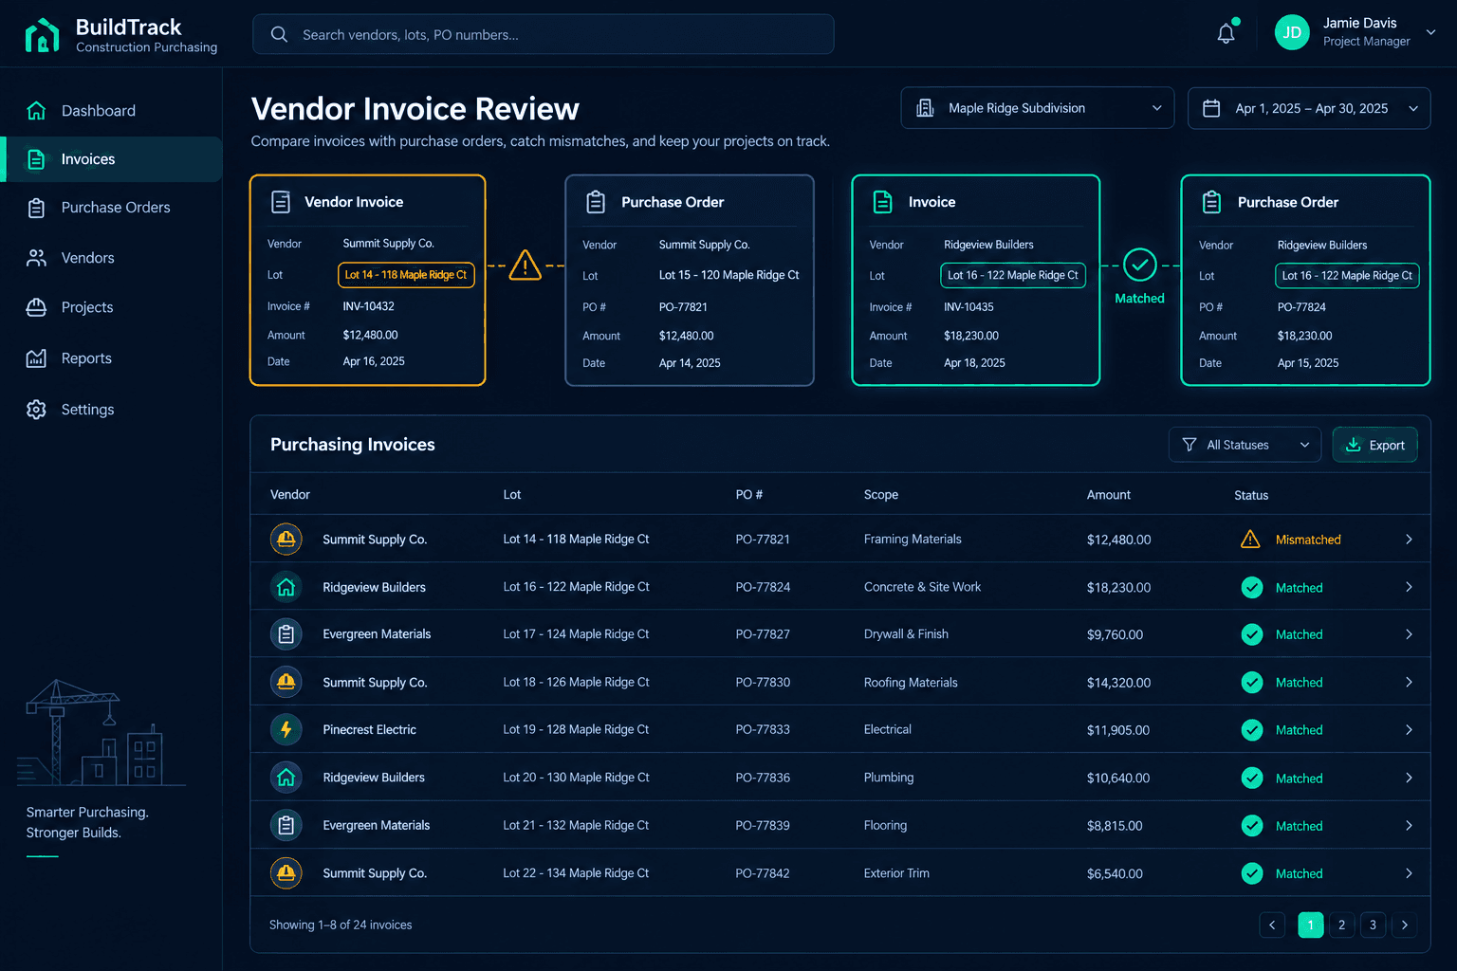This screenshot has height=971, width=1457.
Task: Click the next page arrow
Action: (1405, 925)
